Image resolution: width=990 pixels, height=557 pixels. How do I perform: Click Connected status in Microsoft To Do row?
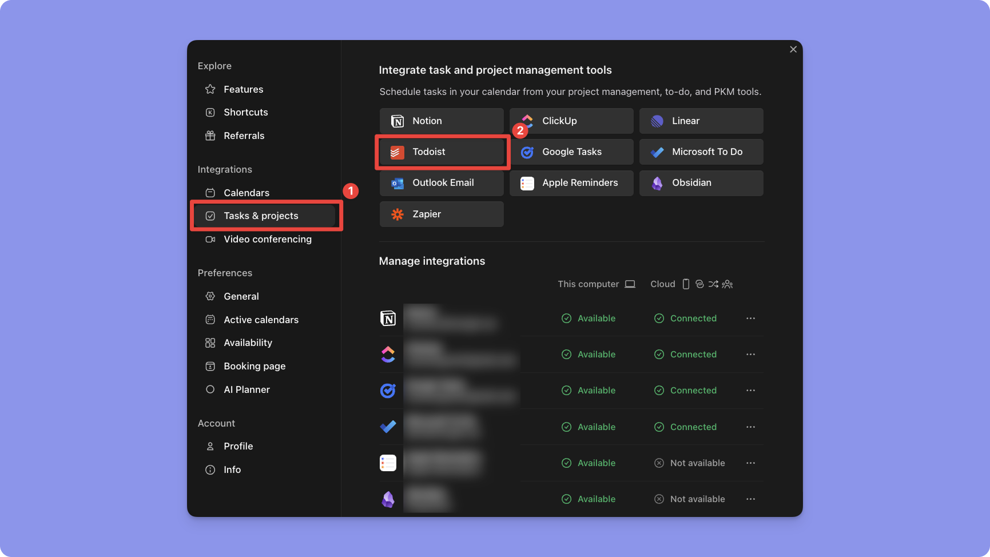click(685, 427)
